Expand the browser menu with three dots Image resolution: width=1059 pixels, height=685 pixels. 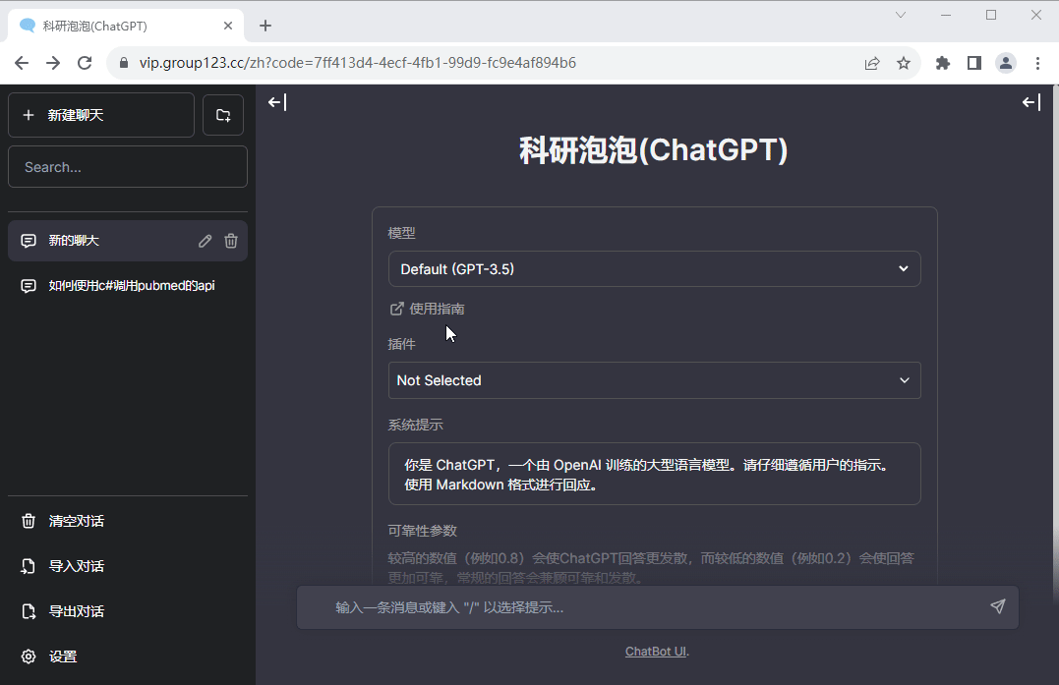[x=1037, y=62]
